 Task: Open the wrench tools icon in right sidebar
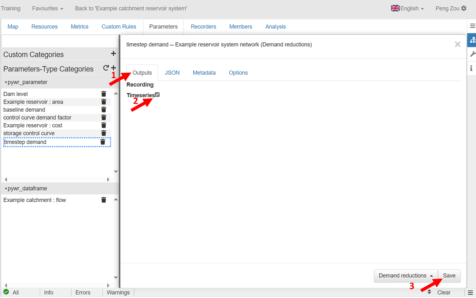click(x=472, y=54)
